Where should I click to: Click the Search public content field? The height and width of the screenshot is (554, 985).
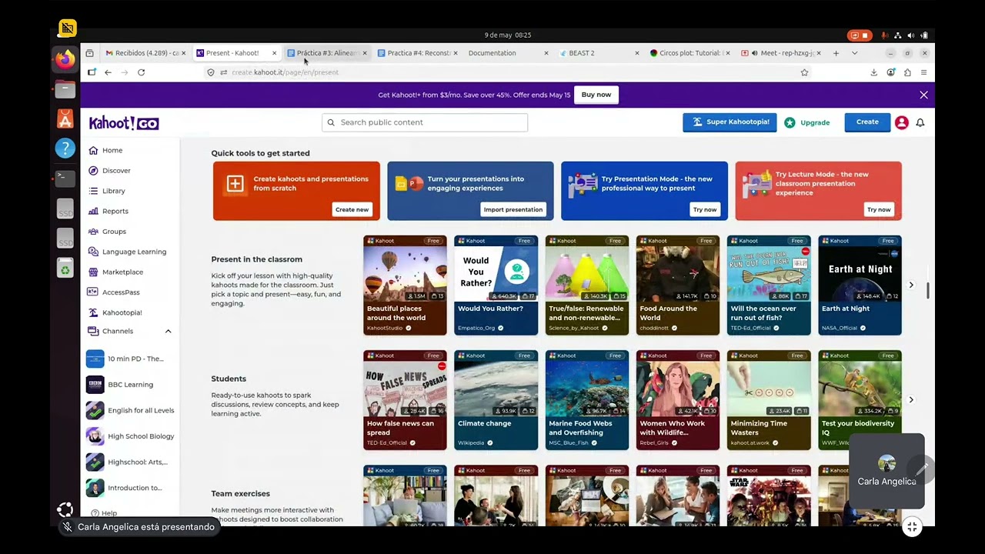click(425, 122)
